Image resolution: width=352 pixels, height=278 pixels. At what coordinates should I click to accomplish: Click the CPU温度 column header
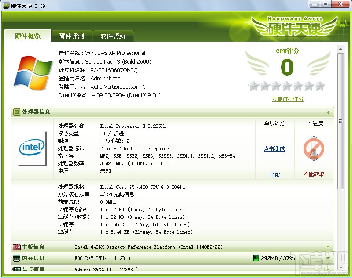pos(314,123)
